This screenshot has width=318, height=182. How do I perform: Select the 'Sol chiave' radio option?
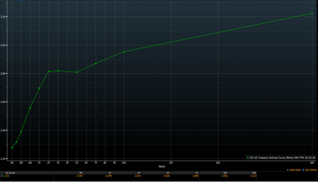[302, 169]
